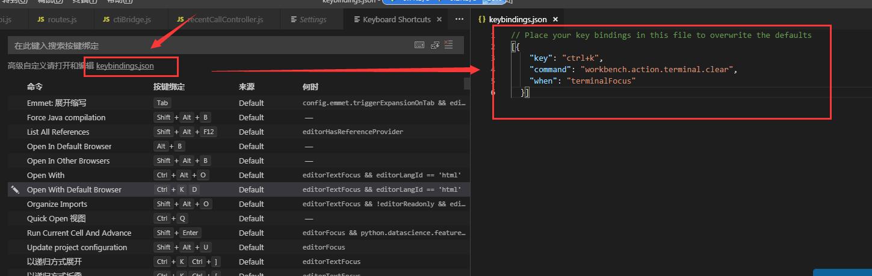Clear the keybindings search input
Image resolution: width=872 pixels, height=276 pixels.
(448, 45)
